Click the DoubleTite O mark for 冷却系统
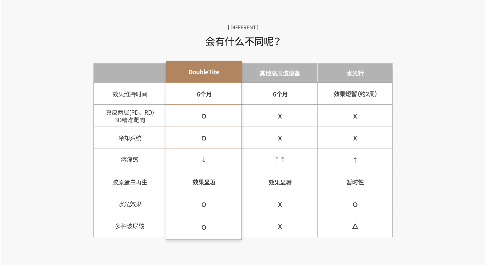This screenshot has width=485, height=265. tap(204, 138)
